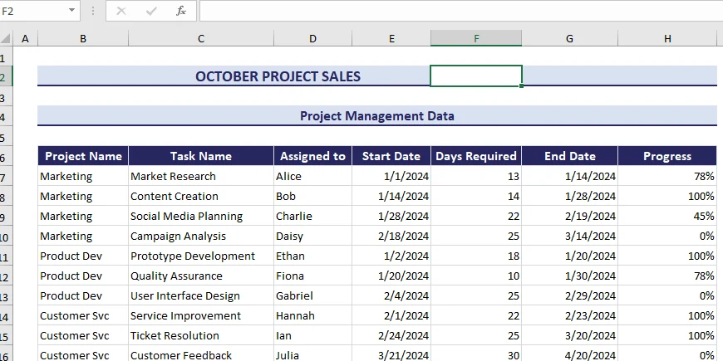The height and width of the screenshot is (361, 723).
Task: Select the Hannah cell
Action: click(312, 315)
